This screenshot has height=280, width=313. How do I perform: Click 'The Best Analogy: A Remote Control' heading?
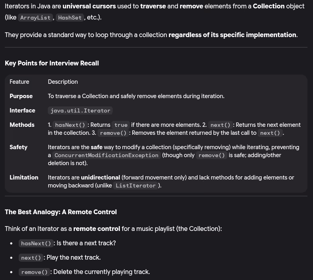pos(61,212)
